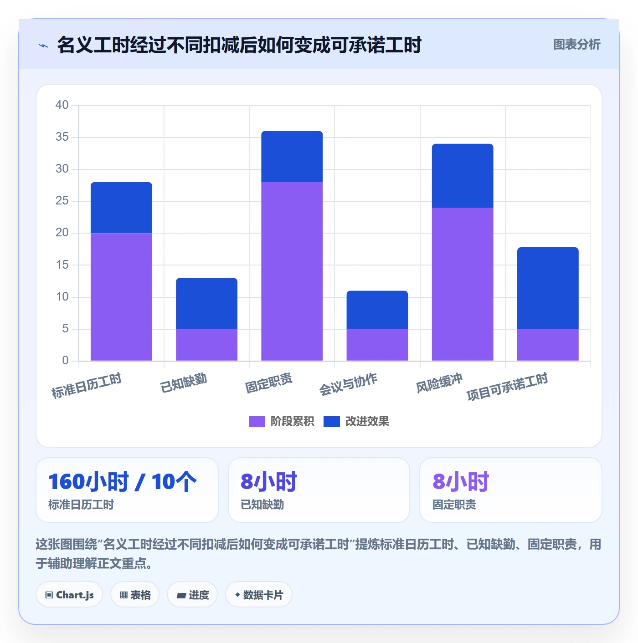
Task: Click the x-axis label 标准日历工时
Action: (87, 385)
